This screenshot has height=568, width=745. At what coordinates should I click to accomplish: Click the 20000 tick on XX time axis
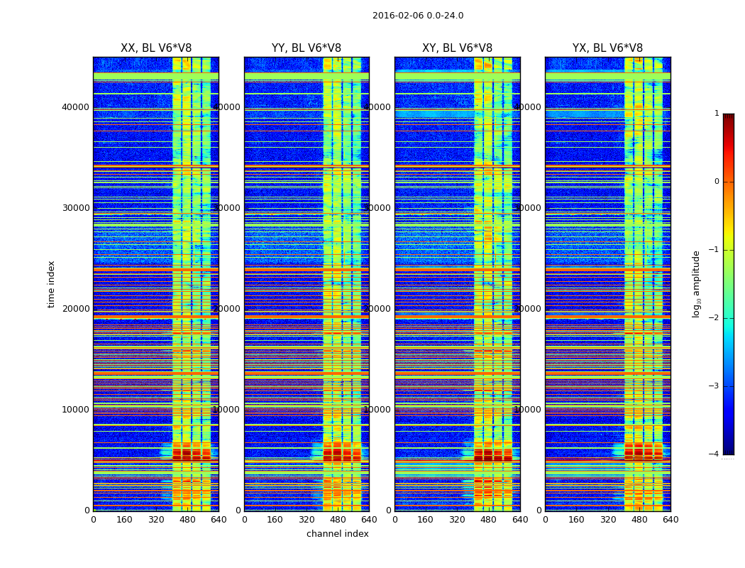[75, 308]
